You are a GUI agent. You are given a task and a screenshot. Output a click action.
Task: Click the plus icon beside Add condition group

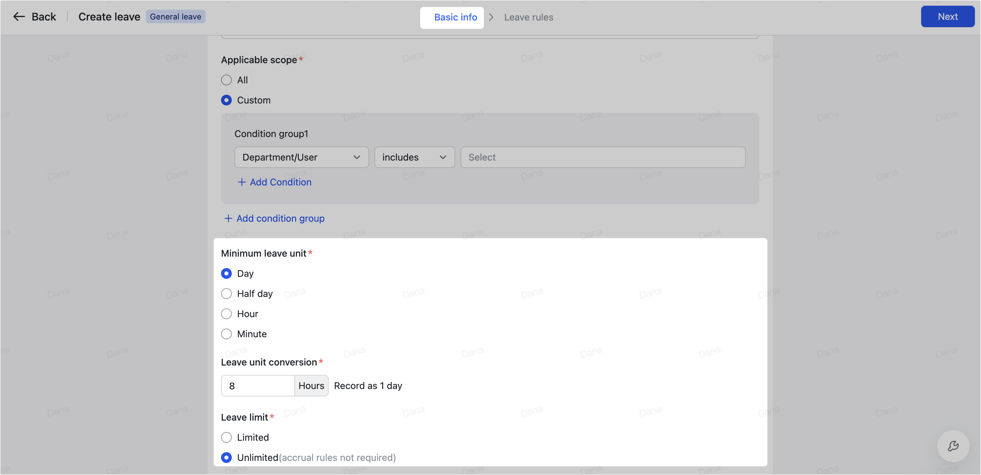coord(228,218)
